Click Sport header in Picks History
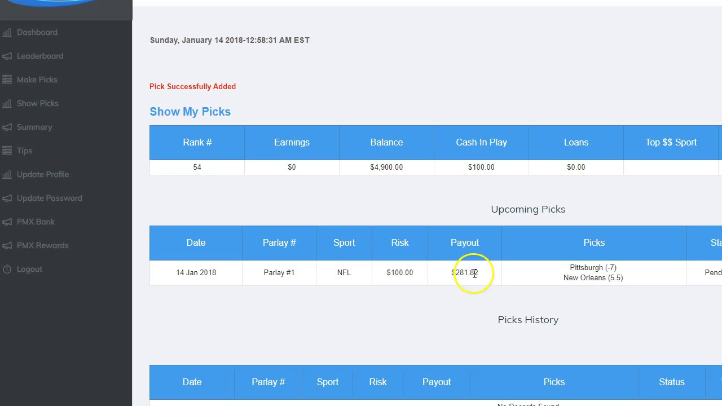Image resolution: width=722 pixels, height=406 pixels. [328, 382]
